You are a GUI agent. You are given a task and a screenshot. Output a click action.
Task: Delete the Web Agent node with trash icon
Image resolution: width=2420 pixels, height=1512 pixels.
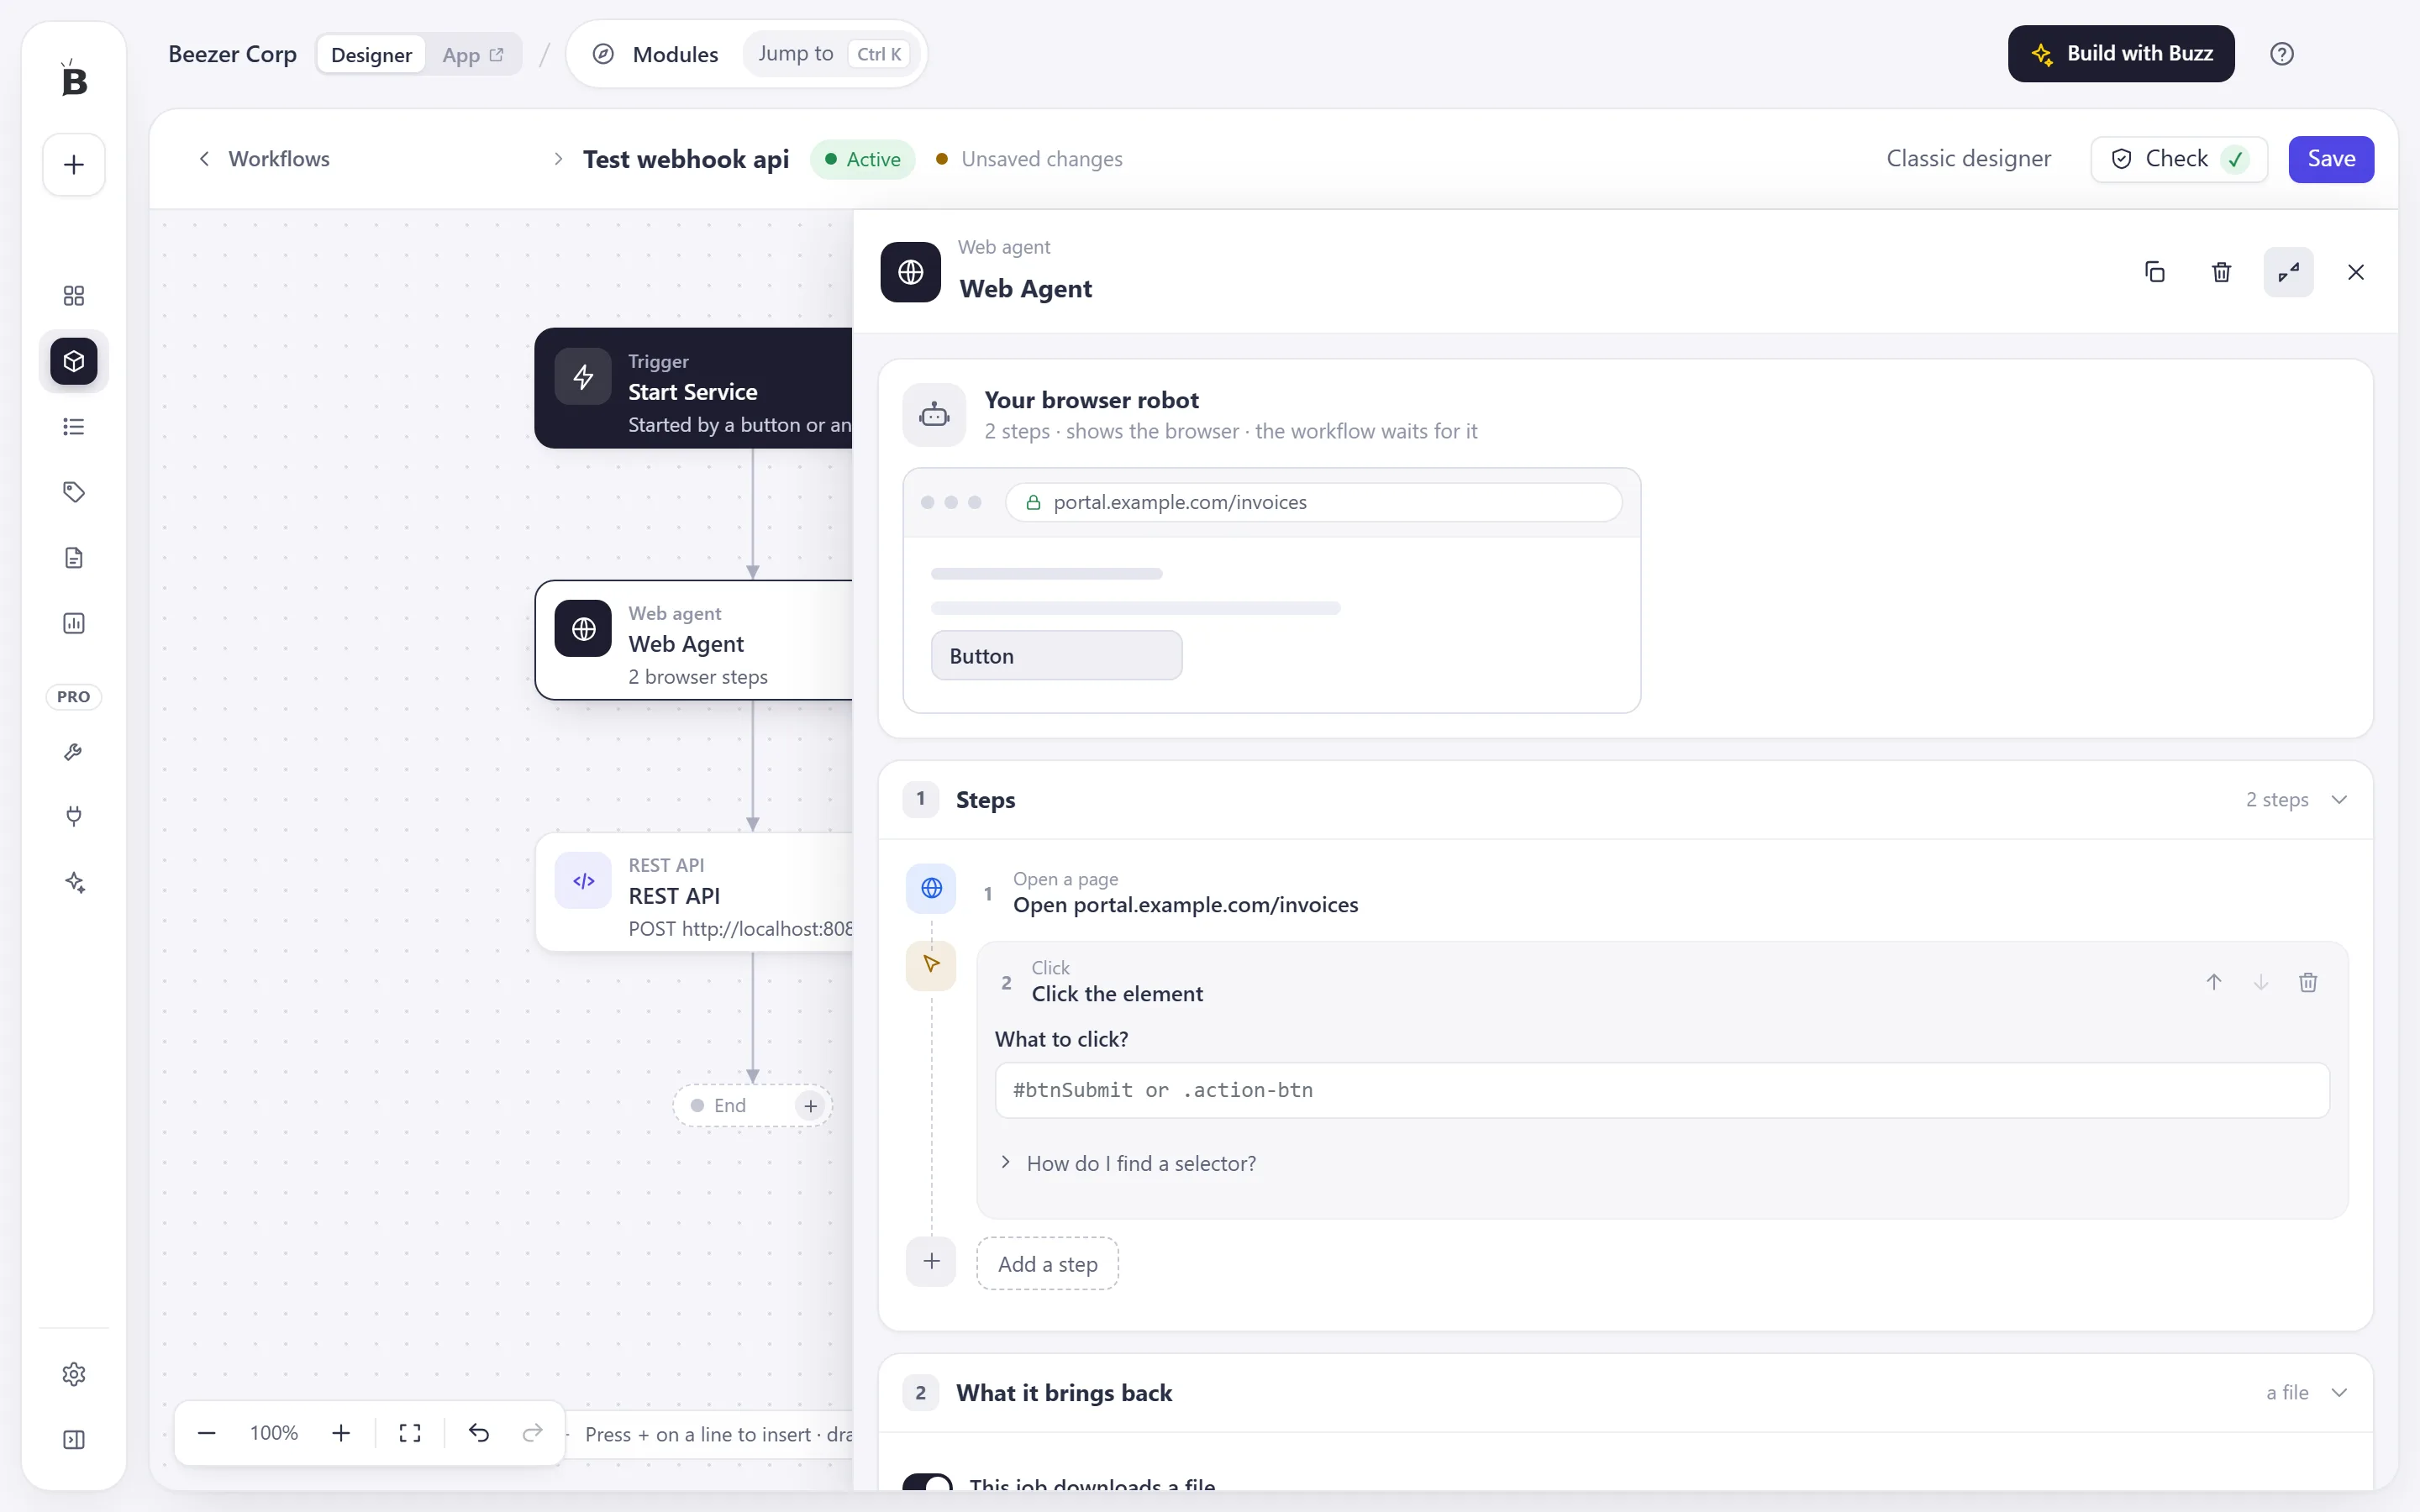coord(2221,272)
